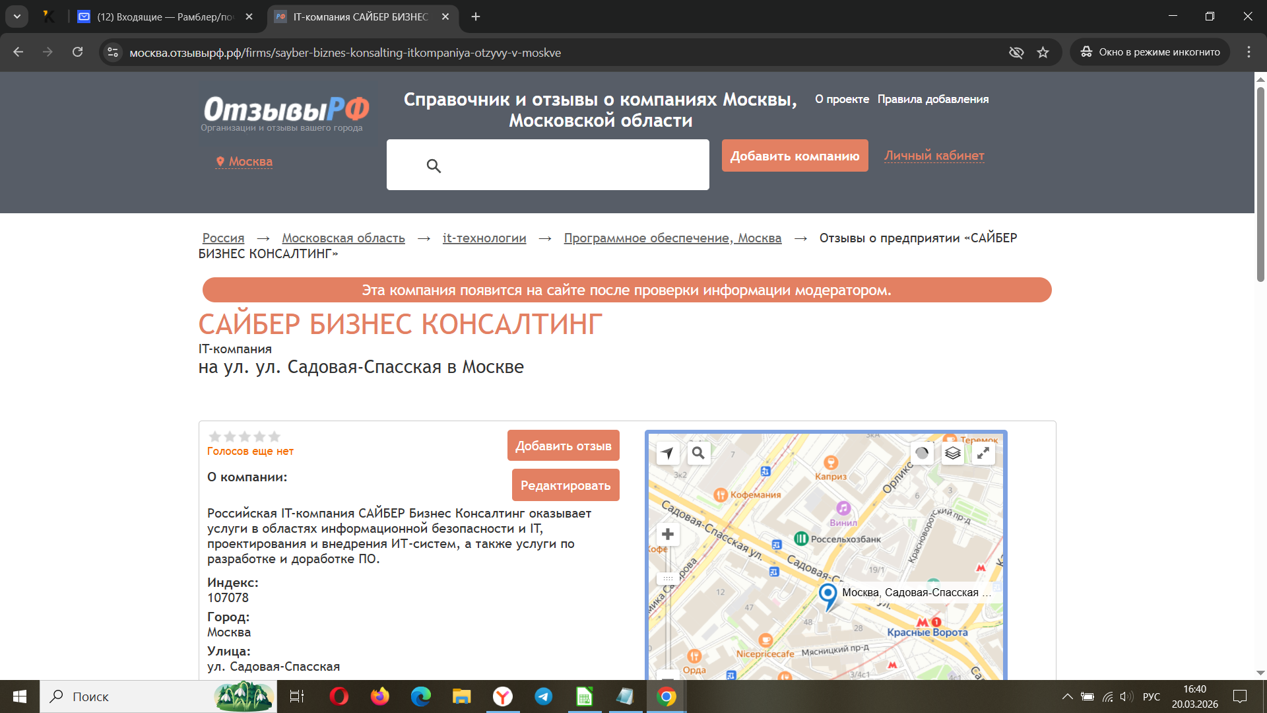Viewport: 1267px width, 713px height.
Task: Open the О проекте menu item
Action: [842, 99]
